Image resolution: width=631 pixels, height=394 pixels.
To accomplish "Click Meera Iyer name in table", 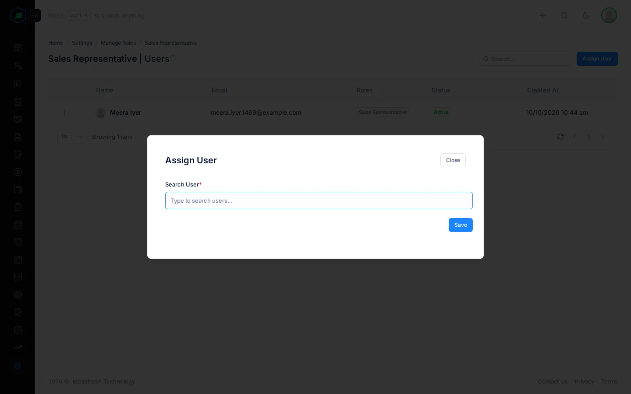I will click(x=125, y=113).
